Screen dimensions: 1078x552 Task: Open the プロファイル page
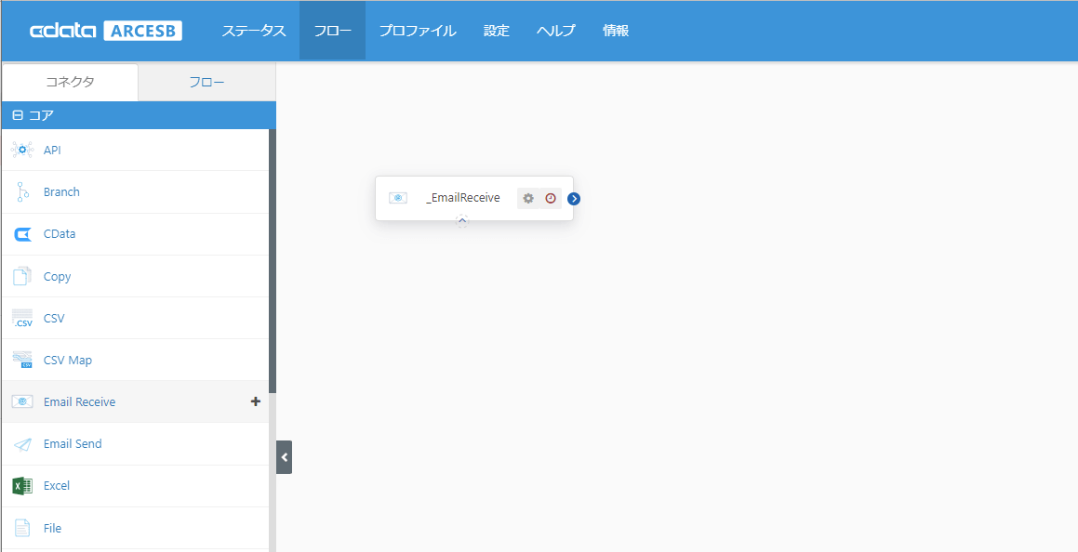click(x=418, y=31)
